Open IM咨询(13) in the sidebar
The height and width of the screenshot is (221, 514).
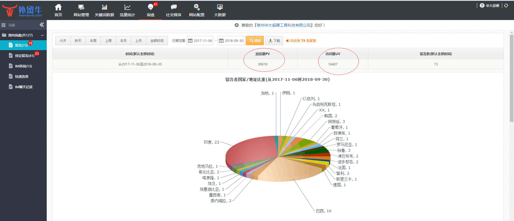click(23, 66)
